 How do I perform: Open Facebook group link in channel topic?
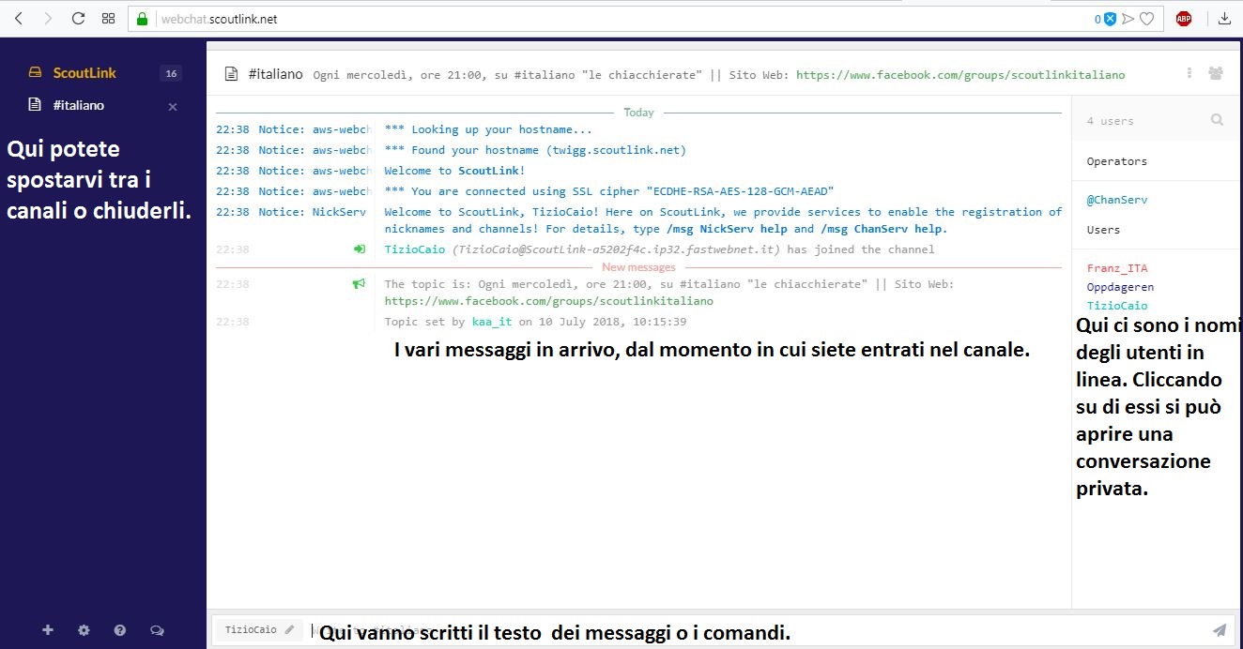pos(959,74)
